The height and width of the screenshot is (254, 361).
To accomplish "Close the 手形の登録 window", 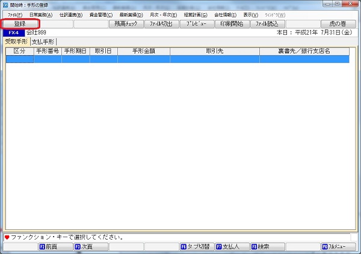I will 350,4.
